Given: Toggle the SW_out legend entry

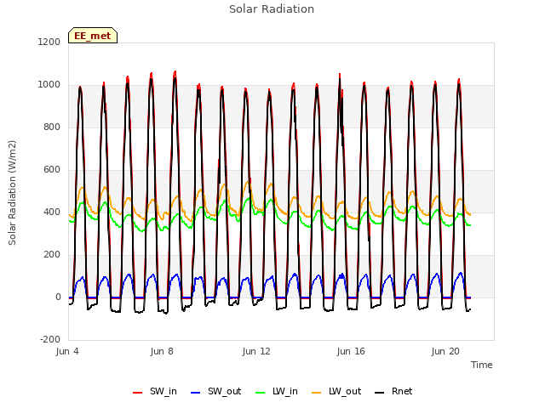Looking at the screenshot, I should (215, 391).
